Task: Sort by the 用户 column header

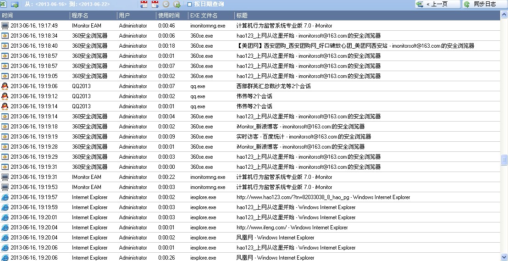Action: point(136,15)
